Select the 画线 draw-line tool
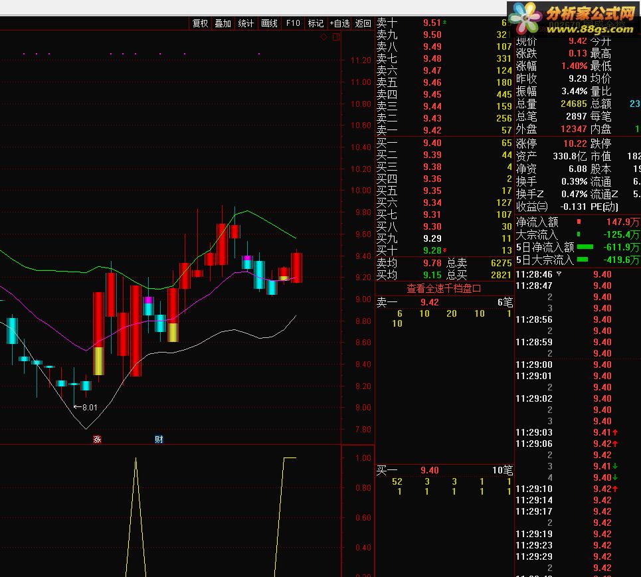Screen dimensions: 641x577 (270, 23)
